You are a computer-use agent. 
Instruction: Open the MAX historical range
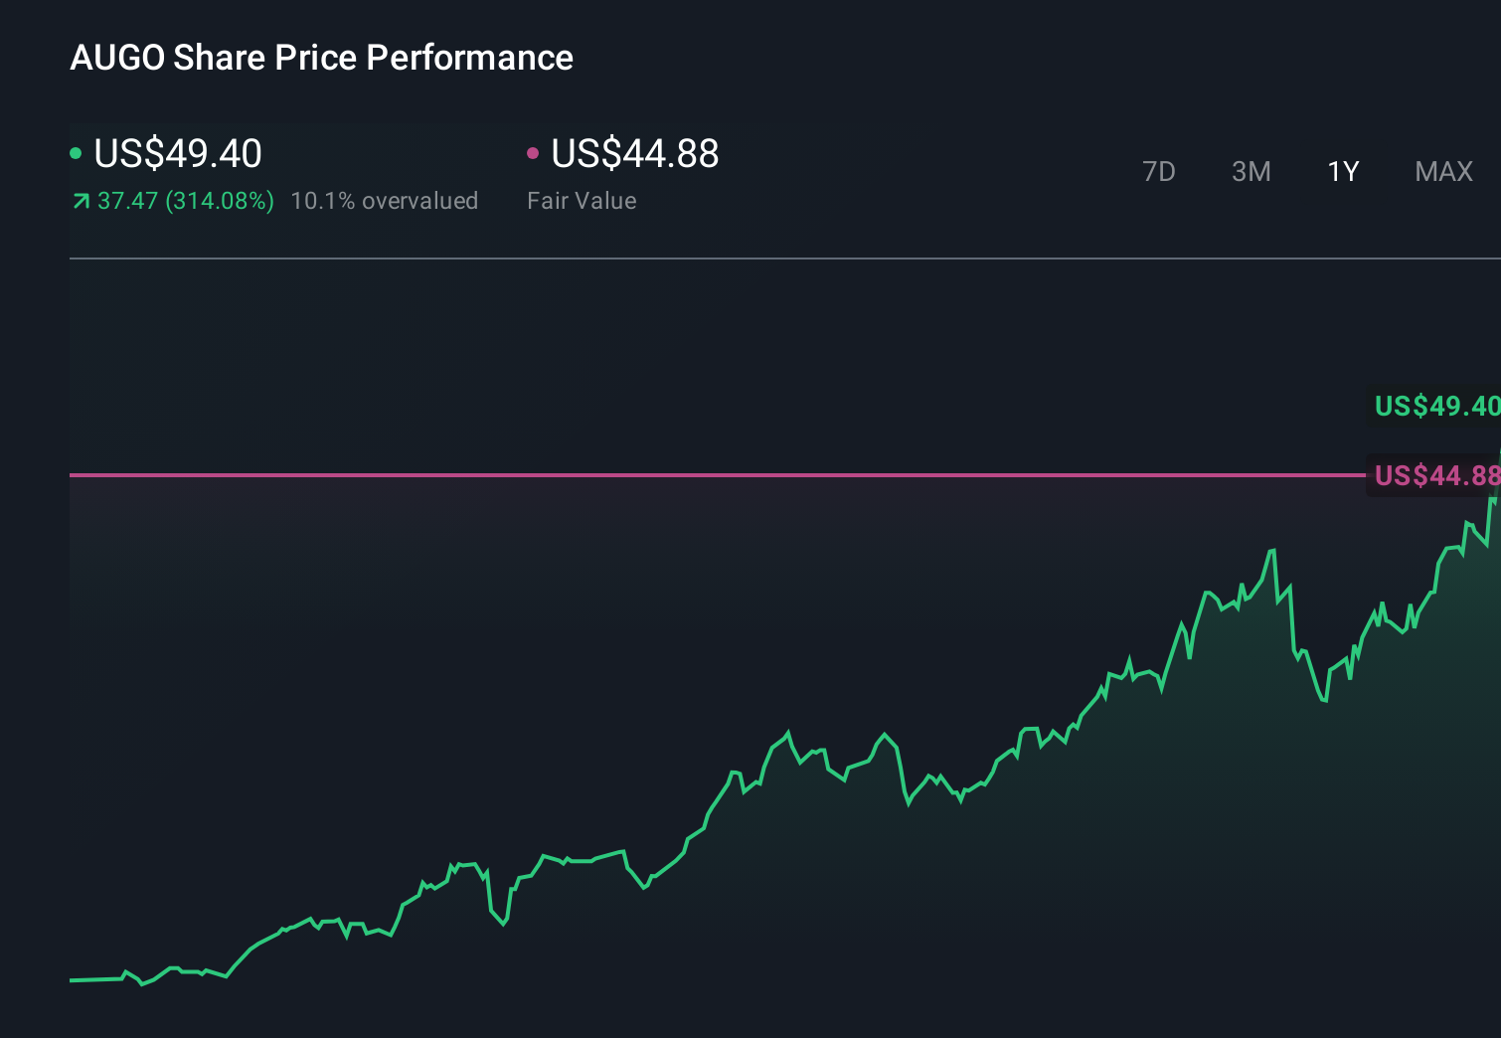point(1443,171)
